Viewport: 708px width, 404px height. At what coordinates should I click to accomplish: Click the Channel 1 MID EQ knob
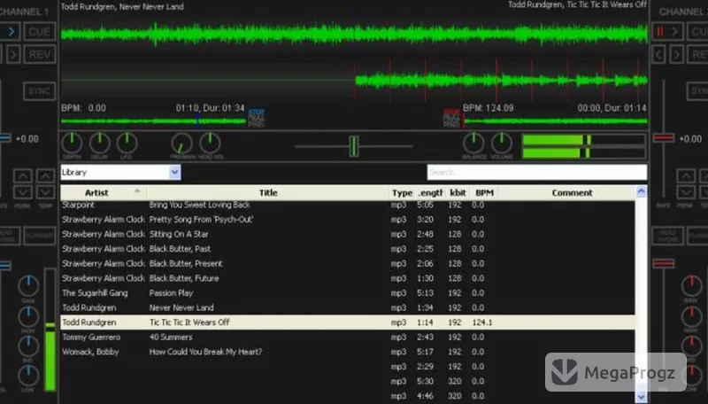[28, 346]
